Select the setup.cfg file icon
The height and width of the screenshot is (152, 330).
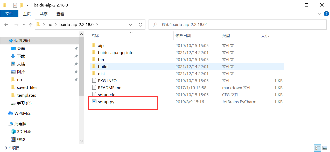[94, 95]
